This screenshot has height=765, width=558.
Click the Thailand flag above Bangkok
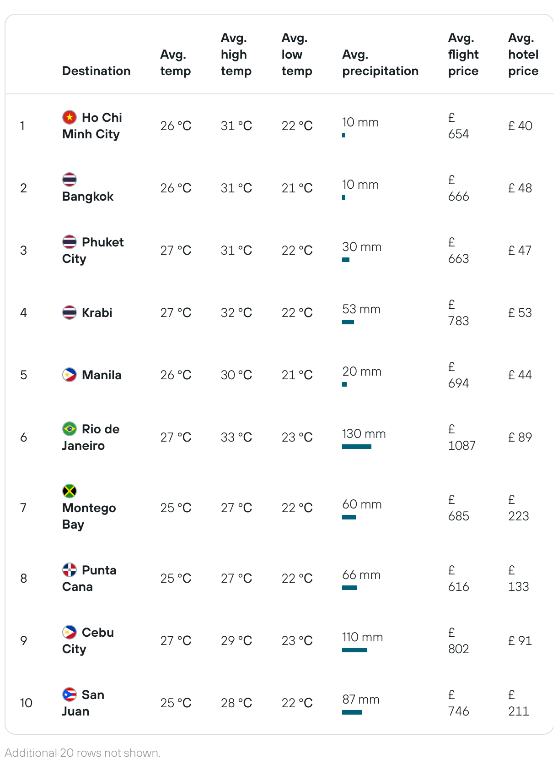(70, 180)
